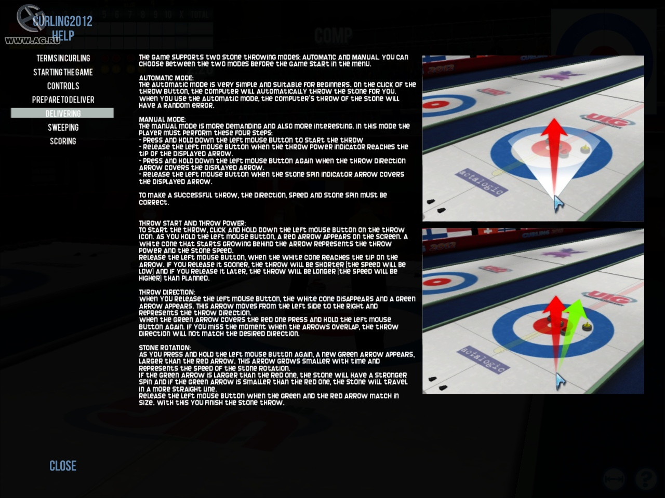Click the Curling2012 Help title
The image size is (665, 498).
tap(62, 28)
